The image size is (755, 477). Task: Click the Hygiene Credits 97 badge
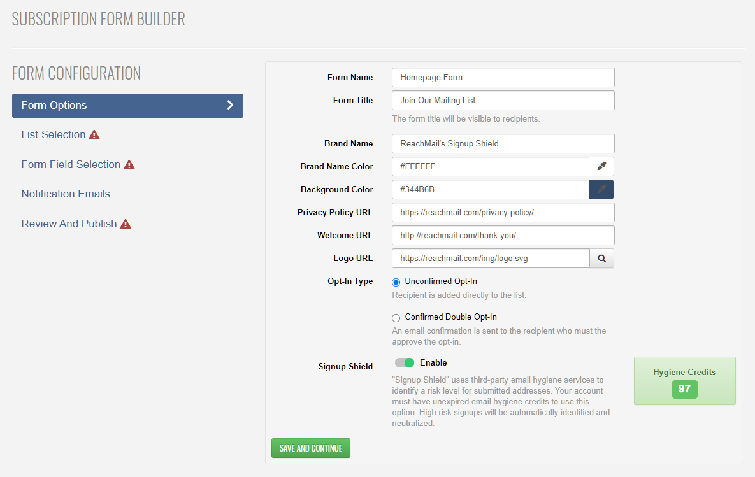point(684,389)
